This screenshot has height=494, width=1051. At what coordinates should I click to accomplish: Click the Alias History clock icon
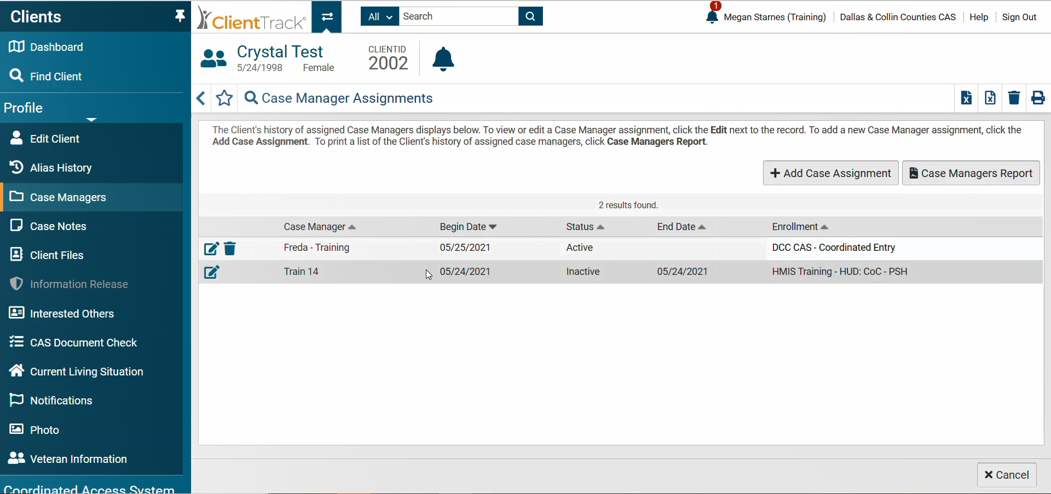point(16,167)
